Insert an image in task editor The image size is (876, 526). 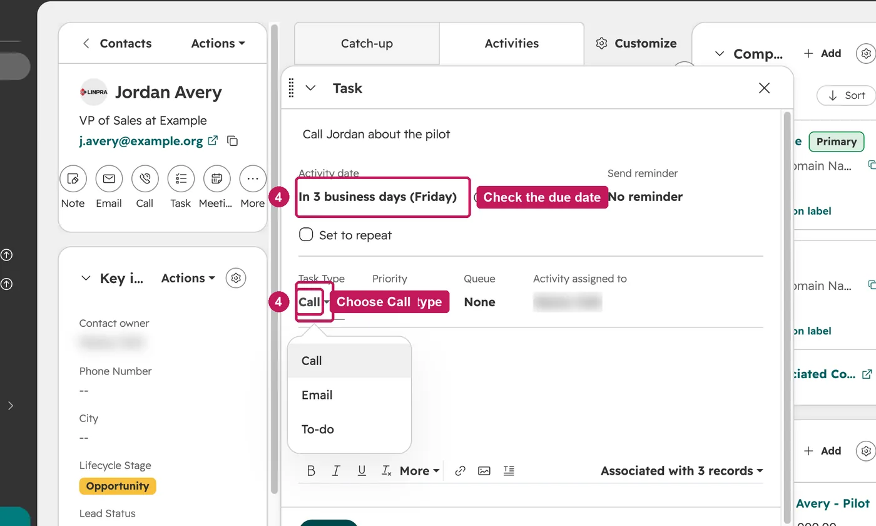click(484, 471)
